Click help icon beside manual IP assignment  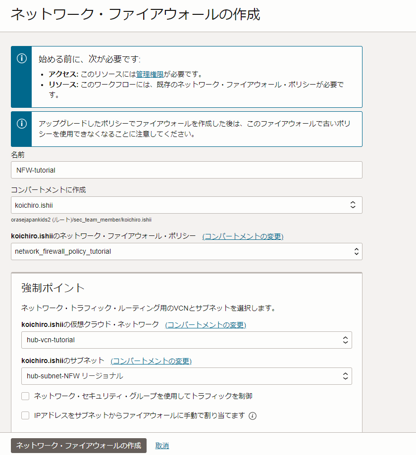click(x=253, y=416)
